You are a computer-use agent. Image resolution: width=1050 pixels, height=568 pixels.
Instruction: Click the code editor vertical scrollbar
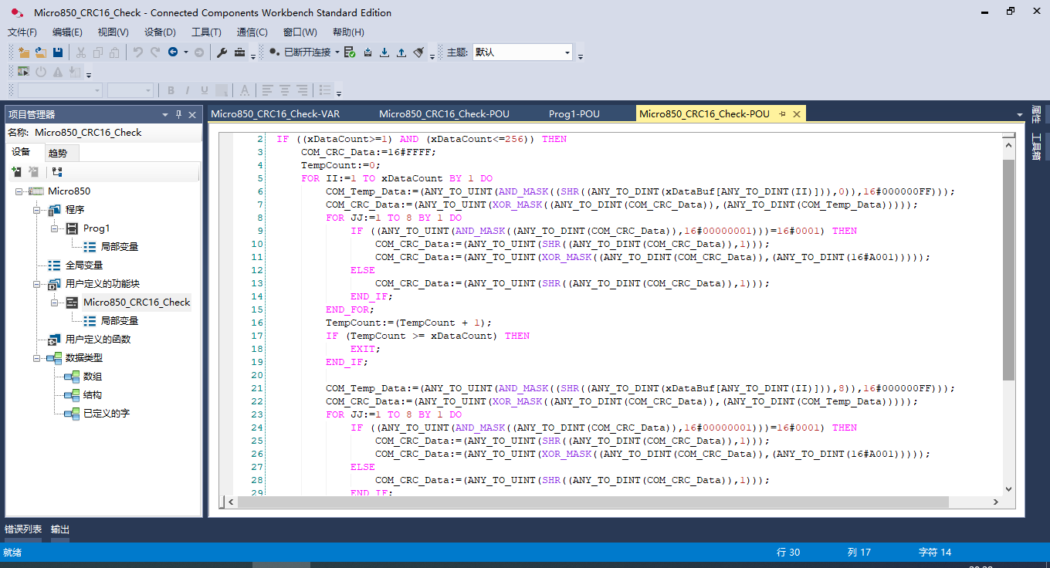point(1008,270)
